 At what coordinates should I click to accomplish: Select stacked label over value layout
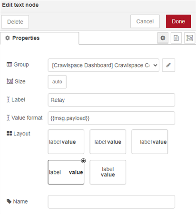[x=108, y=172]
